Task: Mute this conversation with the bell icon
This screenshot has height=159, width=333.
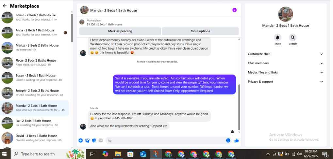Action: click(x=277, y=37)
